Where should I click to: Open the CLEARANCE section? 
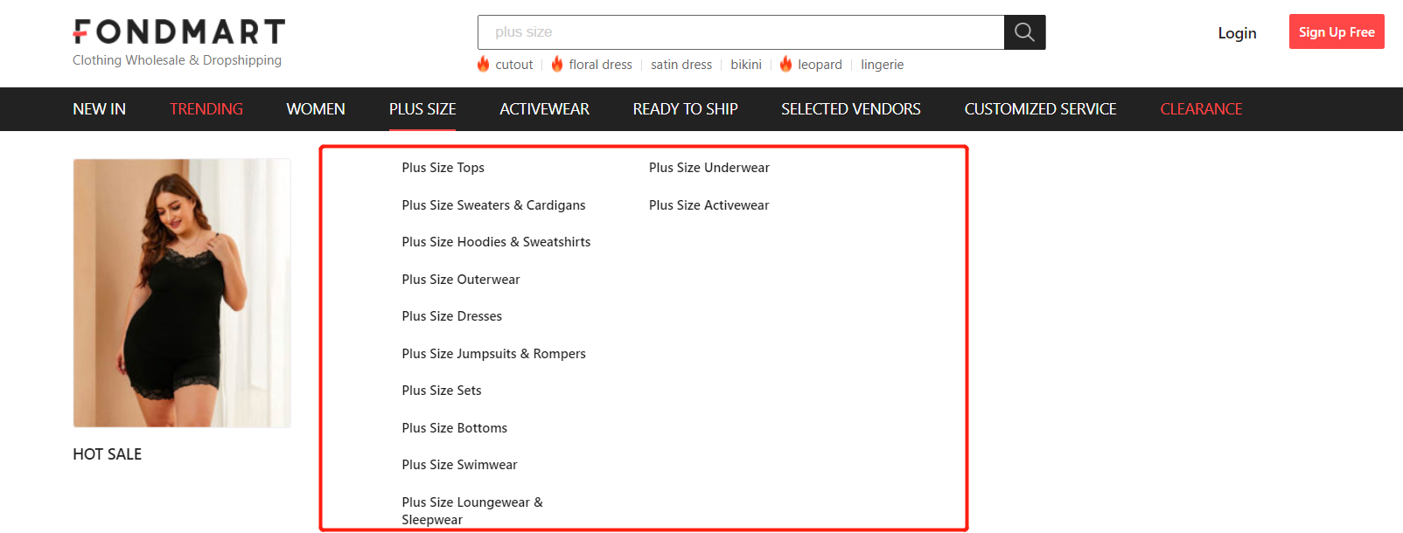click(1201, 109)
